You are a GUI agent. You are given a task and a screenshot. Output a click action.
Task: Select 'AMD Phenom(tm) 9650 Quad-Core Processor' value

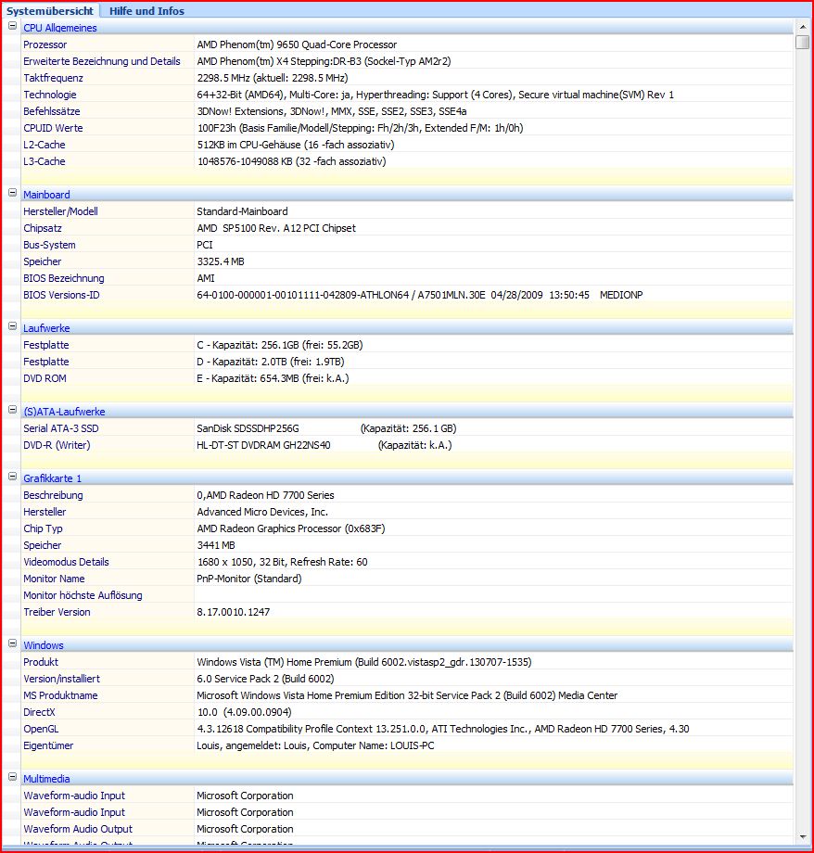[x=297, y=45]
